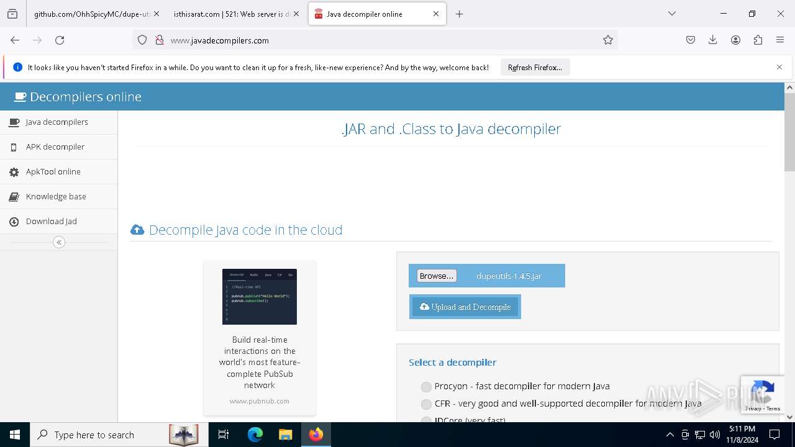Open site connection info icon in address bar
The height and width of the screenshot is (447, 795).
[160, 40]
